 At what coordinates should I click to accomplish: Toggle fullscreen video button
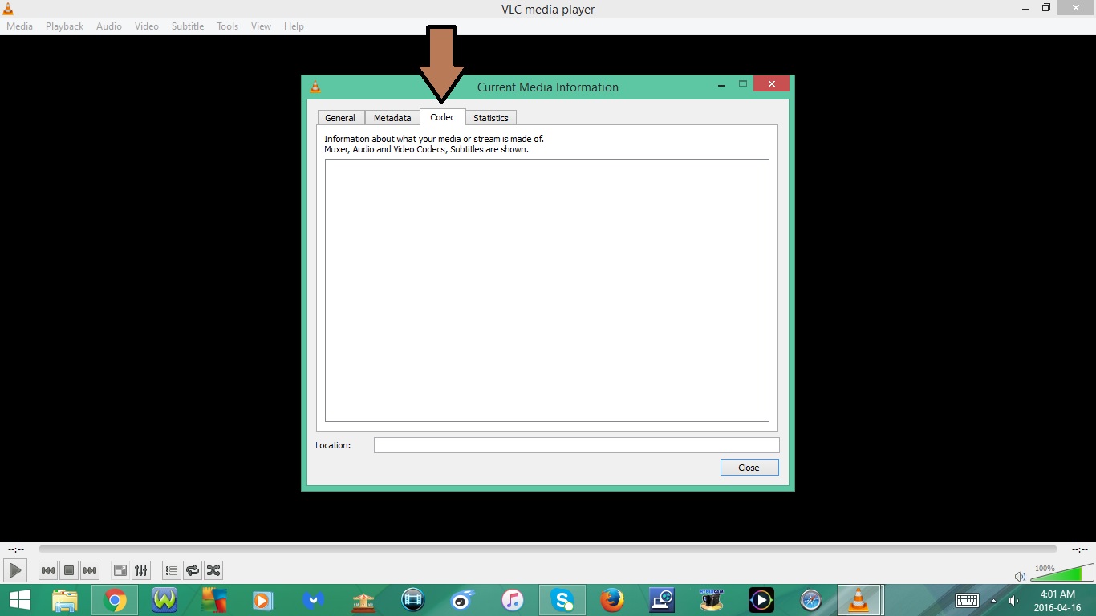[120, 570]
